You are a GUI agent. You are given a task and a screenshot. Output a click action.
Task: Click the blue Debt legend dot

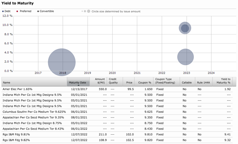coord(3,12)
